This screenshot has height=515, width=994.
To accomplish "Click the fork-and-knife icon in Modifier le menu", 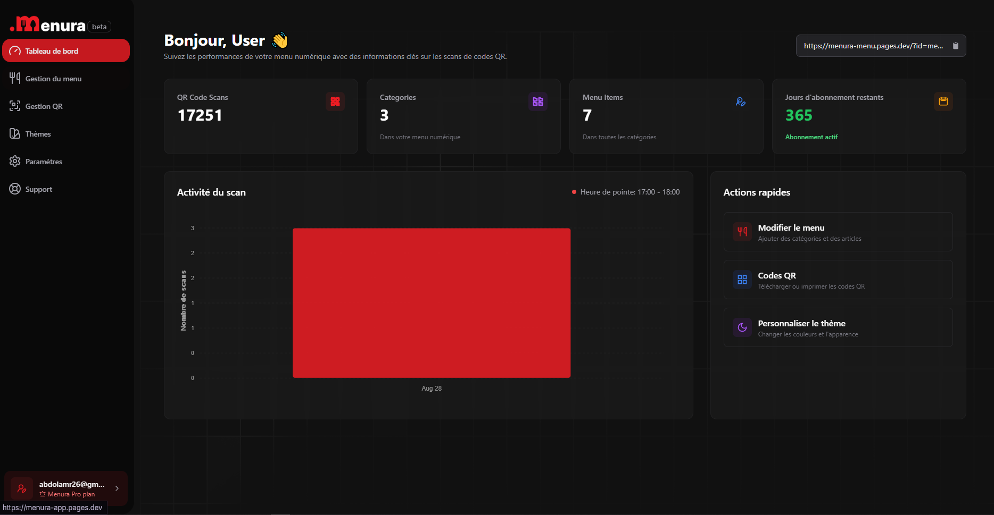I will tap(742, 232).
